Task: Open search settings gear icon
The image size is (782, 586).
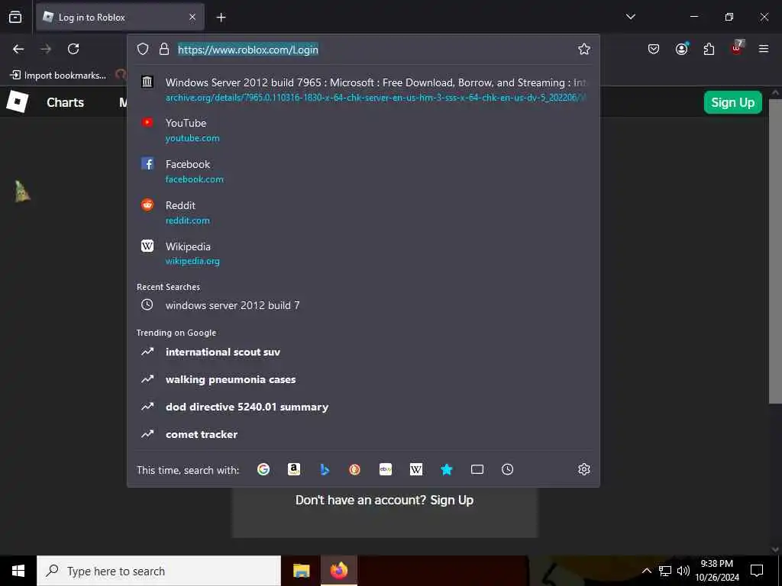Action: 584,469
